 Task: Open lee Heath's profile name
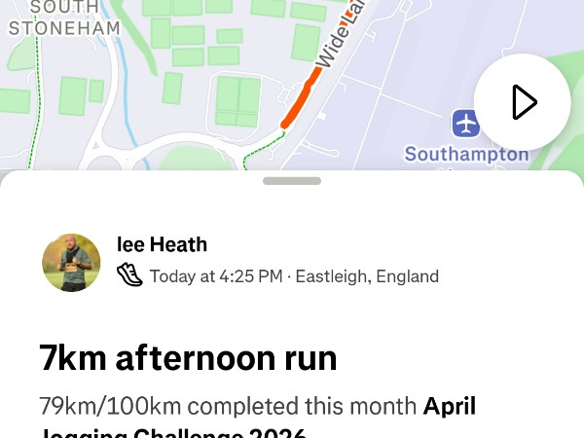tap(162, 244)
